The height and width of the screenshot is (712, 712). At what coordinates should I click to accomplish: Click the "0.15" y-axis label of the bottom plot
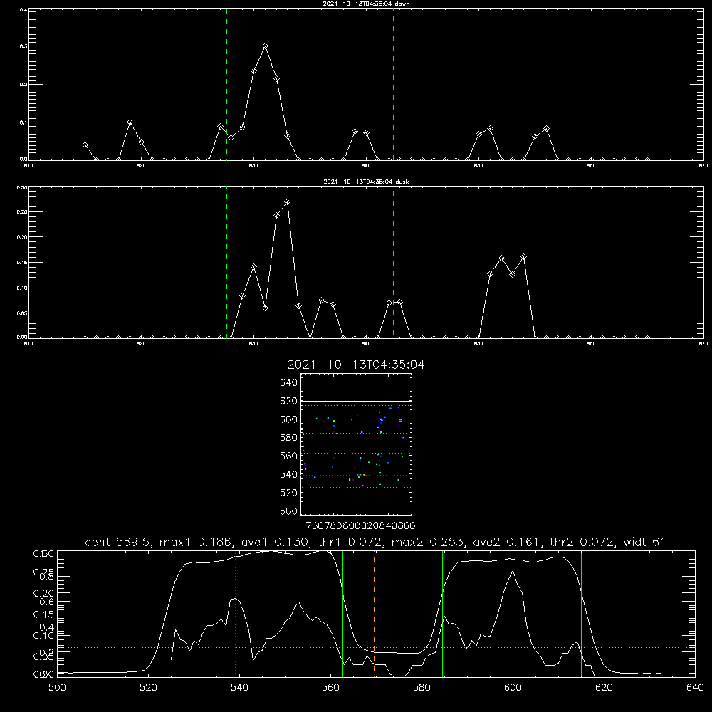click(x=43, y=614)
